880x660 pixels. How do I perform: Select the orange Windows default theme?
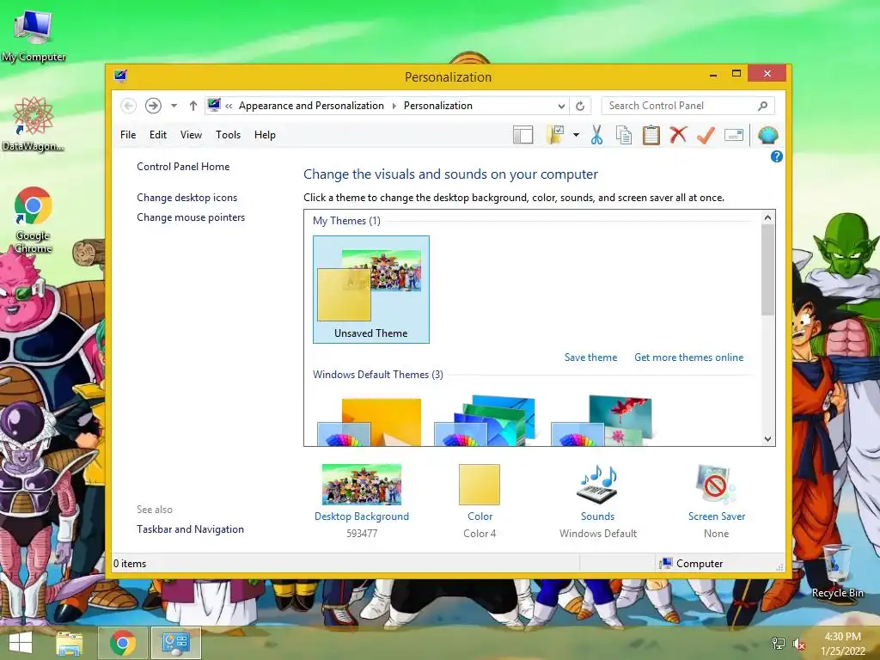tap(370, 421)
